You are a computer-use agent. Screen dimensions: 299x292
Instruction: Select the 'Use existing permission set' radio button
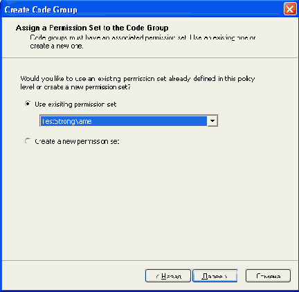[x=28, y=104]
